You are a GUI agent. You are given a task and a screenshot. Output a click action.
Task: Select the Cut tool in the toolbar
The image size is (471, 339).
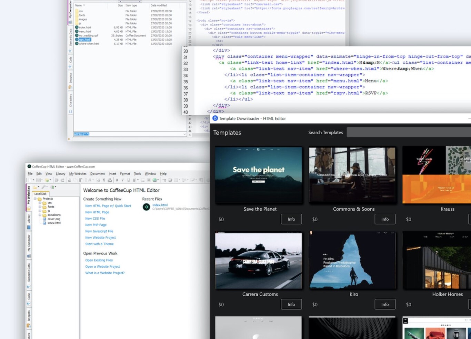click(69, 180)
